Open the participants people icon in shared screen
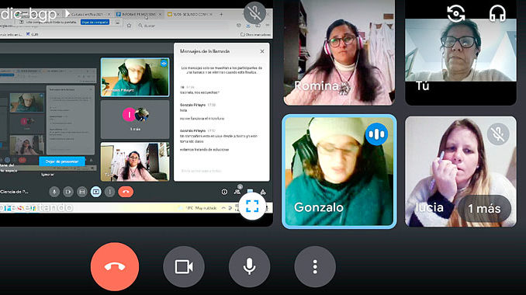The width and height of the screenshot is (526, 295). [237, 192]
